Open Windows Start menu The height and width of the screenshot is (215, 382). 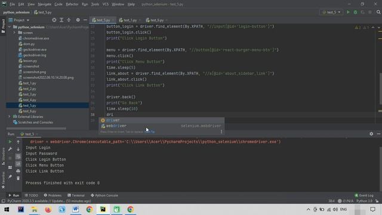coord(7,210)
